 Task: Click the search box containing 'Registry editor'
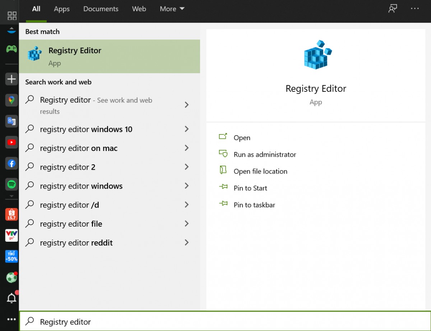pos(215,322)
